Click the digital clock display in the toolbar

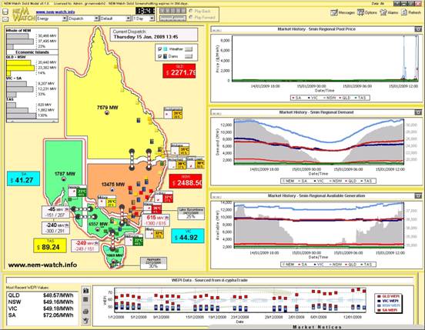pyautogui.click(x=146, y=11)
